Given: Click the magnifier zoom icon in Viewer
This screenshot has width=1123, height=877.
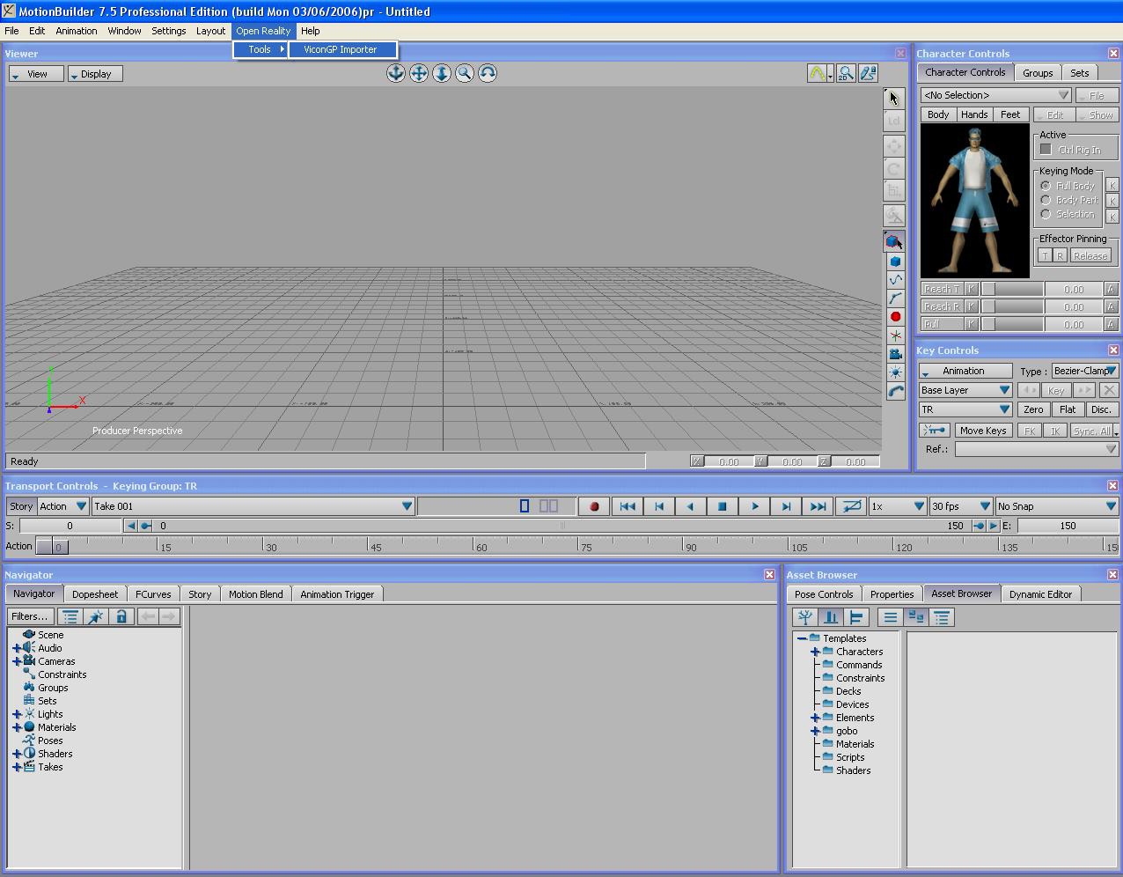Looking at the screenshot, I should pyautogui.click(x=465, y=73).
